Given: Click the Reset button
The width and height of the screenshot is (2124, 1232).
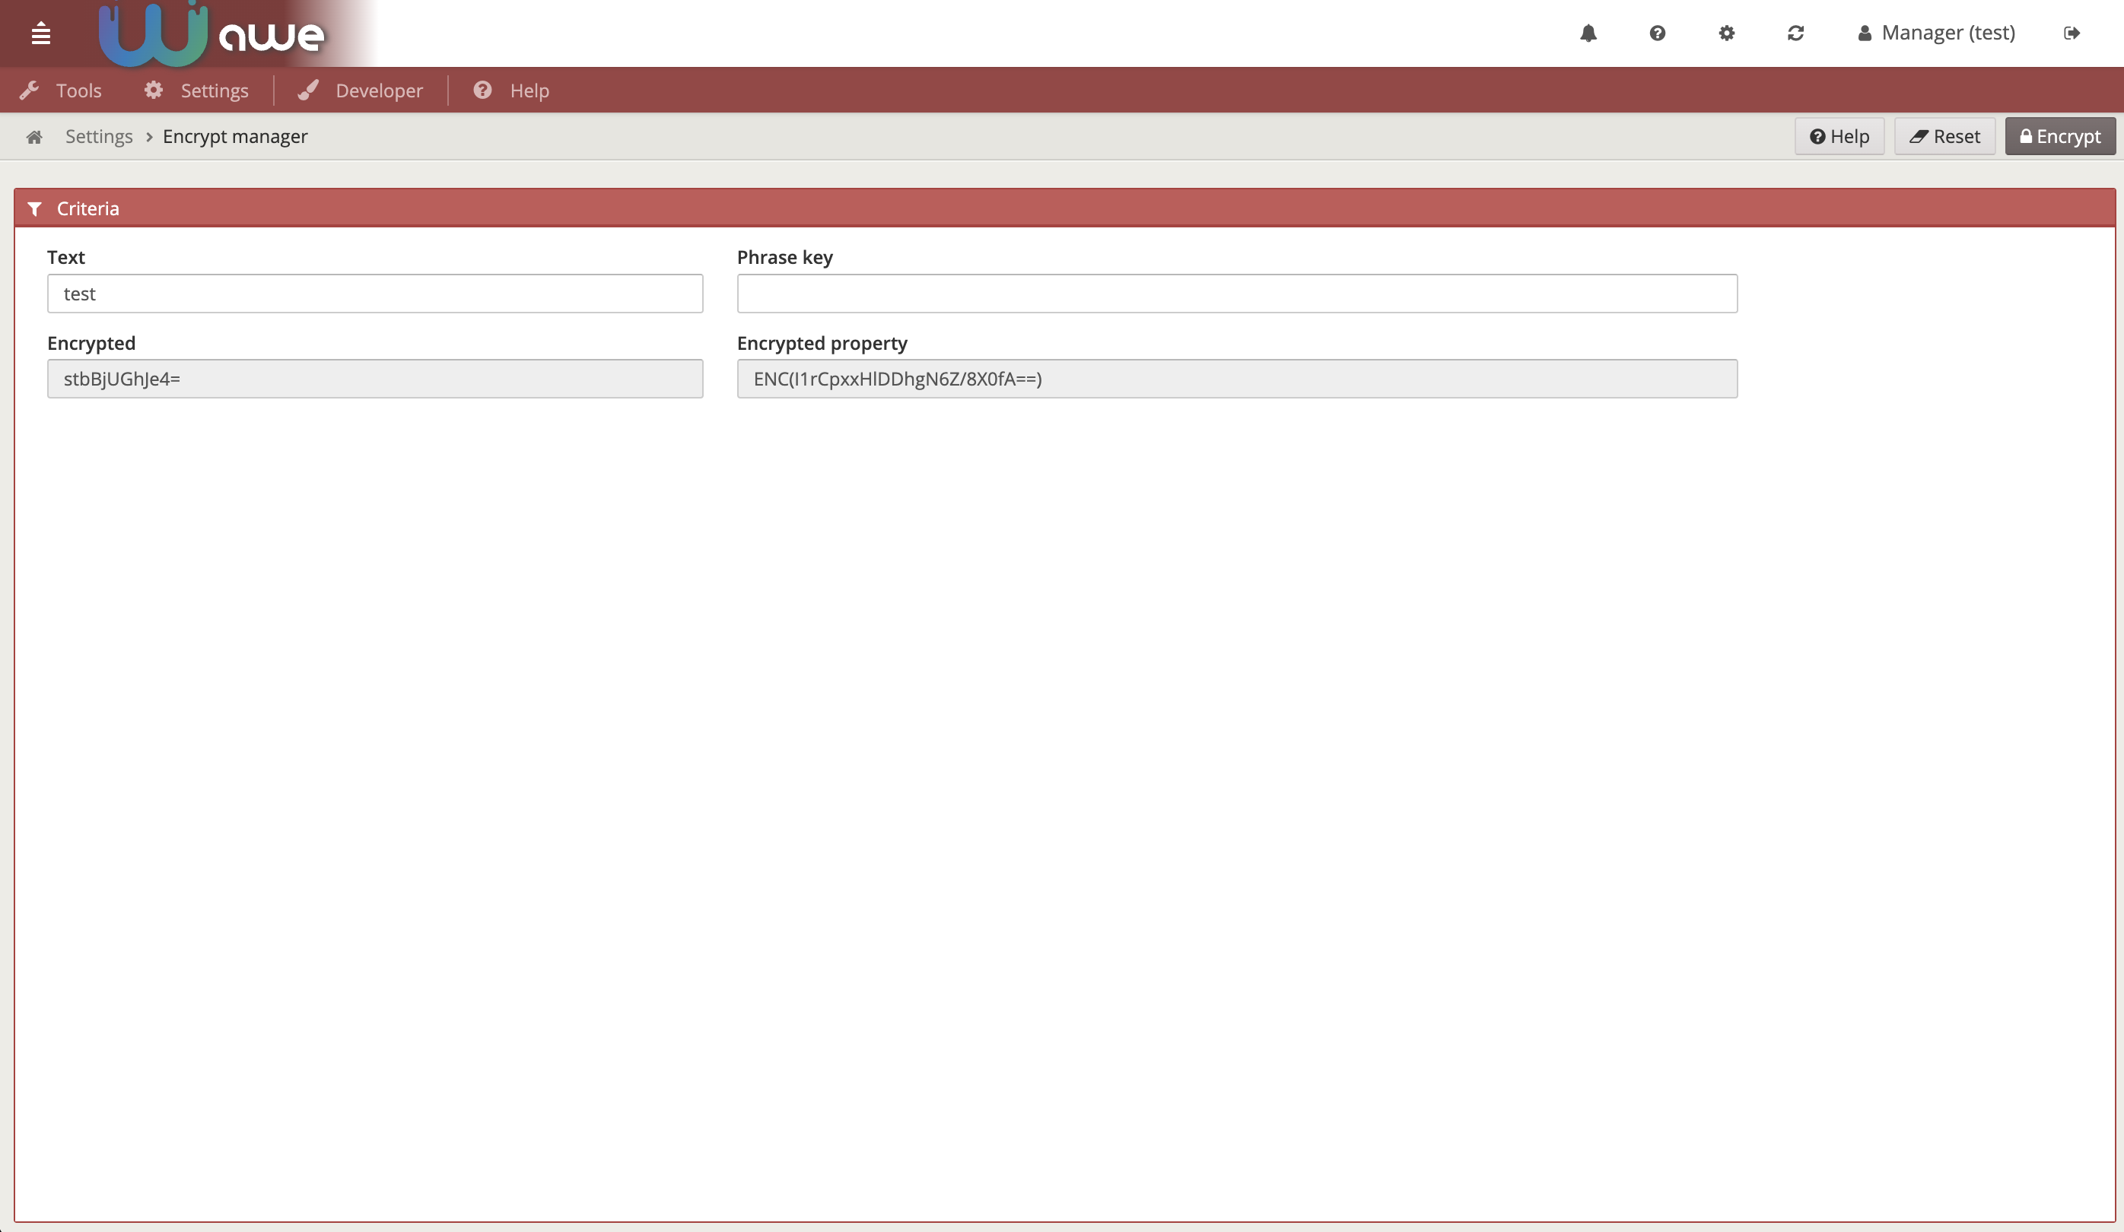Looking at the screenshot, I should pyautogui.click(x=1945, y=135).
